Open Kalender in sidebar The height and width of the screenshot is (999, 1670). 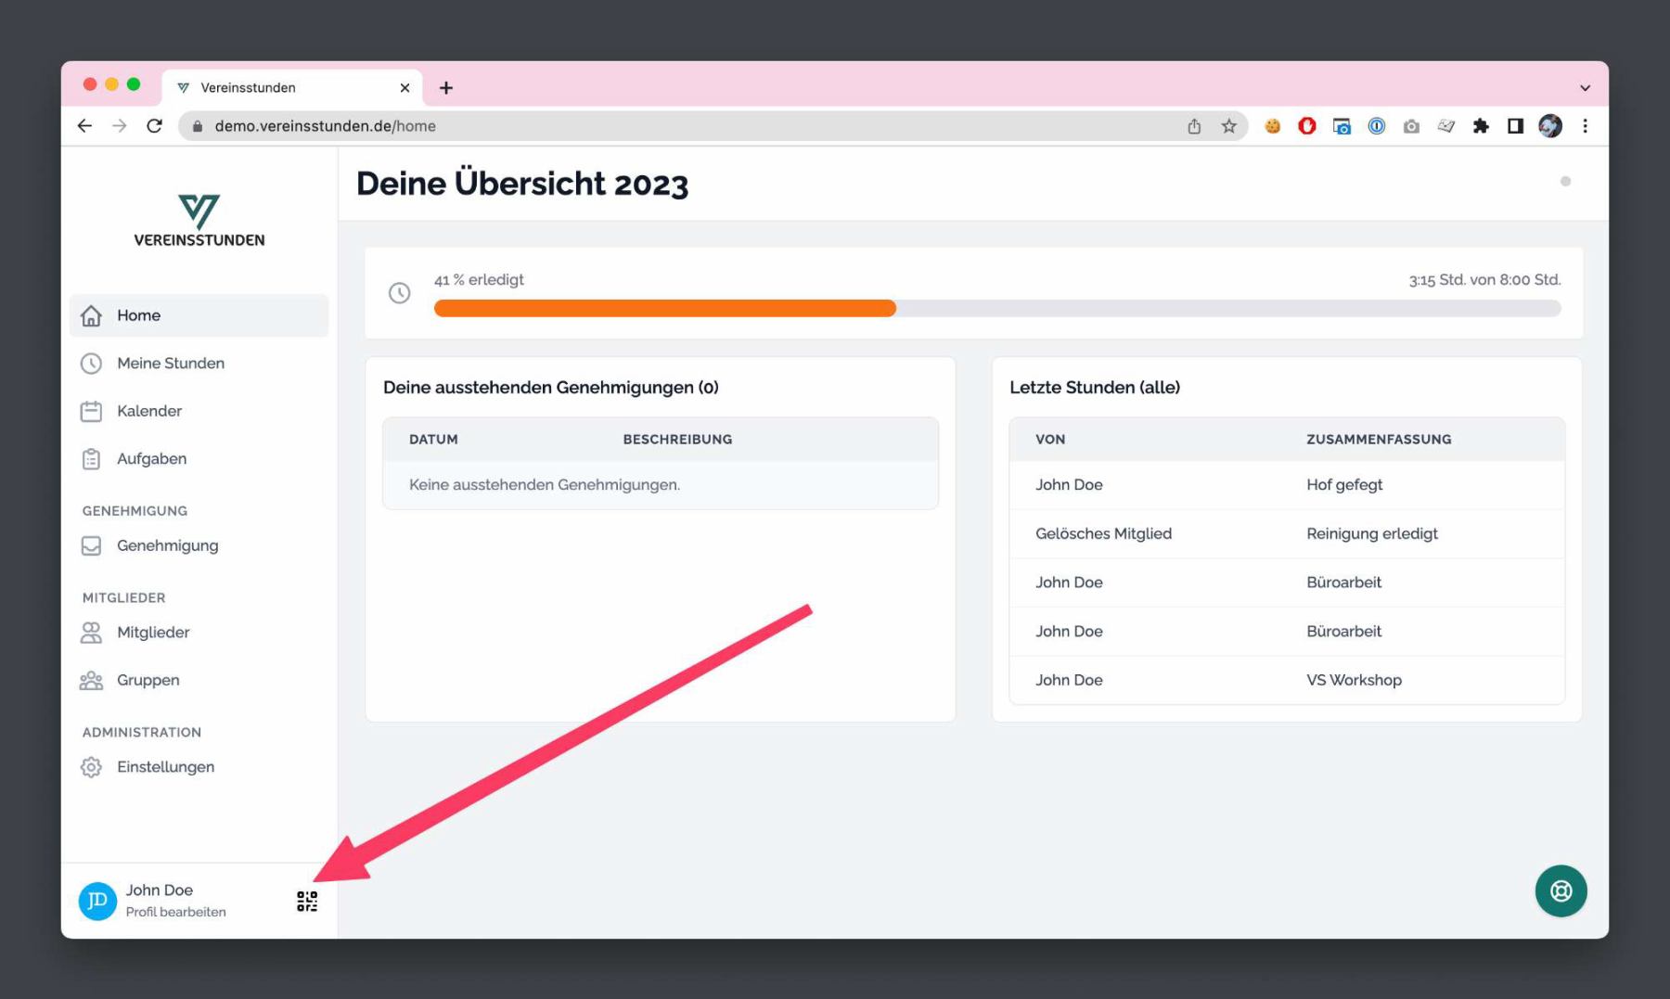pos(199,411)
